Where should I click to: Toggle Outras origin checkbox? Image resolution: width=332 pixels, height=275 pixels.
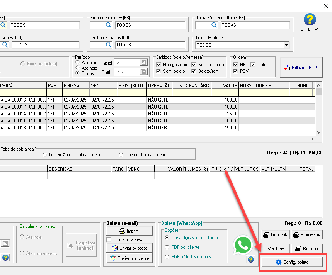pyautogui.click(x=253, y=64)
